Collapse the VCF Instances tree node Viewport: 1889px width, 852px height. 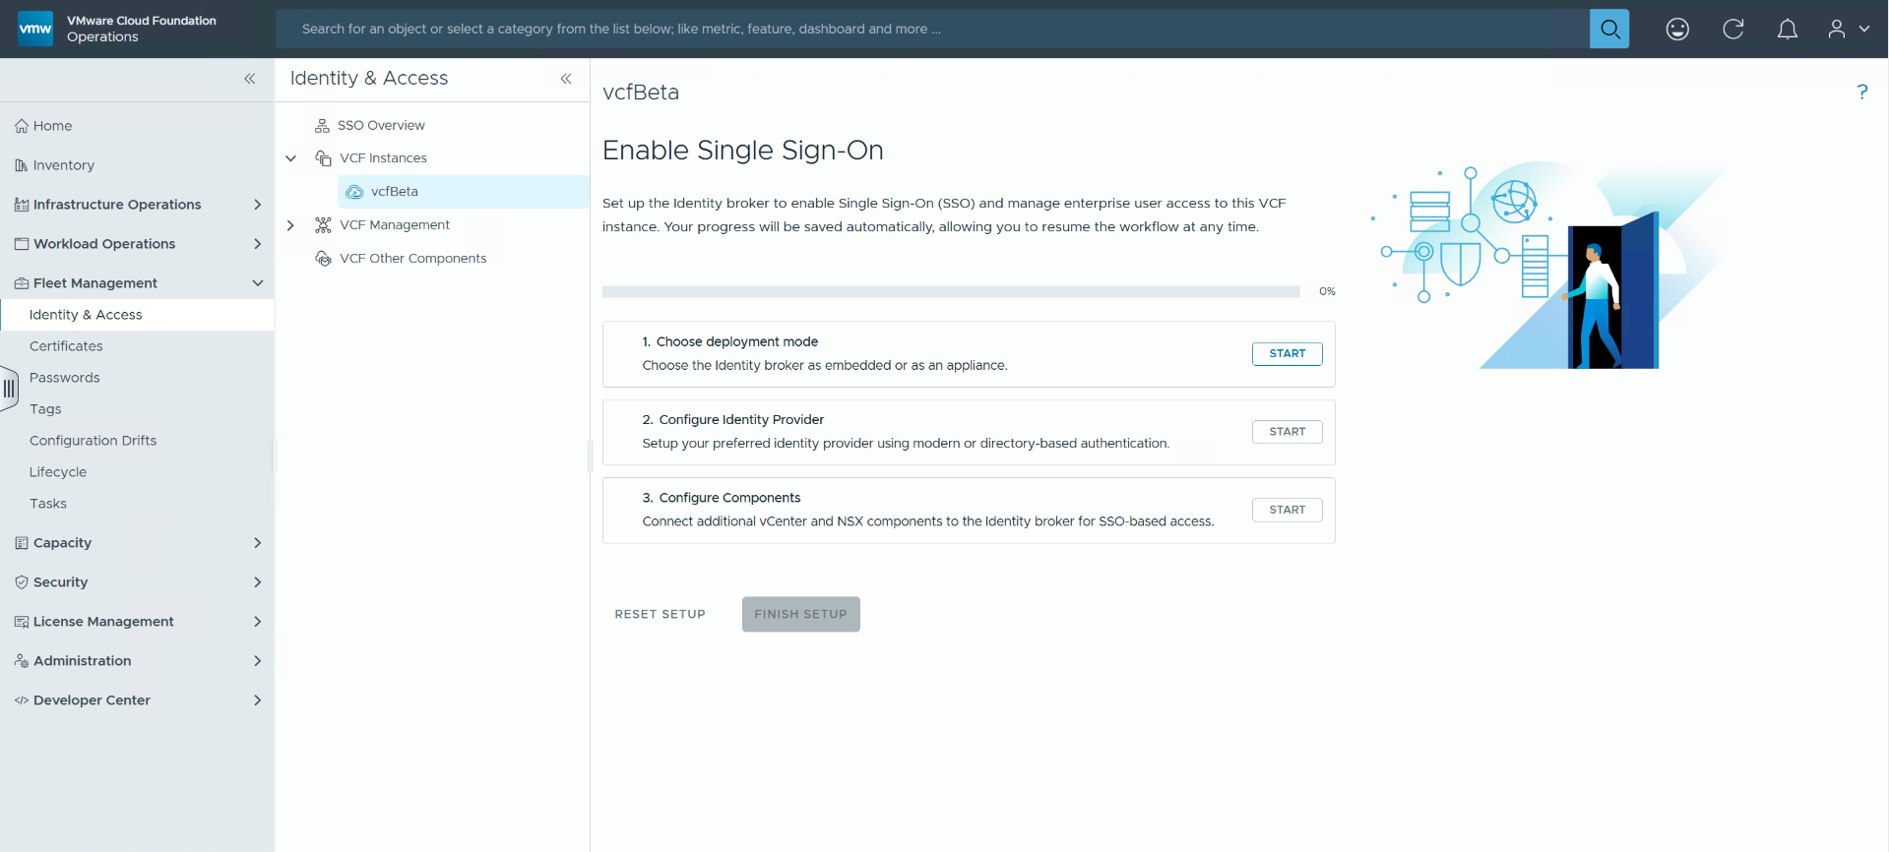pos(290,158)
